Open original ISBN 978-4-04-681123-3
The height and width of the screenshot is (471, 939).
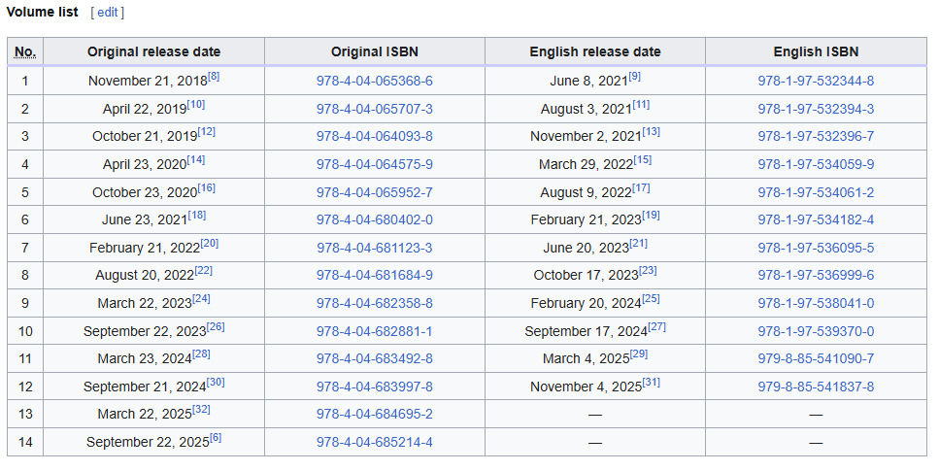pos(375,248)
